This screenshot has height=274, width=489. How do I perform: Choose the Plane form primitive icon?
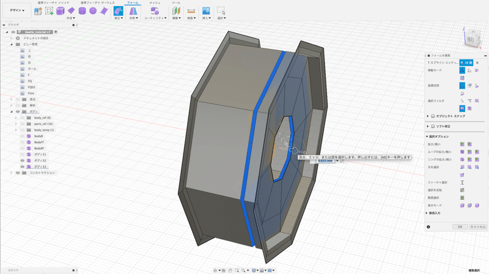pos(71,11)
